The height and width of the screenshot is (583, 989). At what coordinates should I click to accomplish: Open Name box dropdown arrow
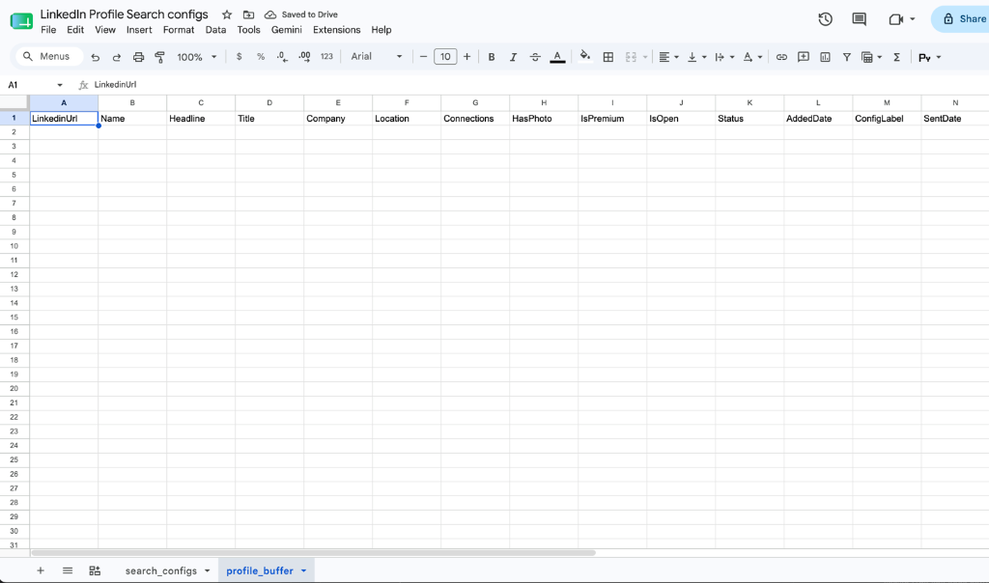click(60, 85)
